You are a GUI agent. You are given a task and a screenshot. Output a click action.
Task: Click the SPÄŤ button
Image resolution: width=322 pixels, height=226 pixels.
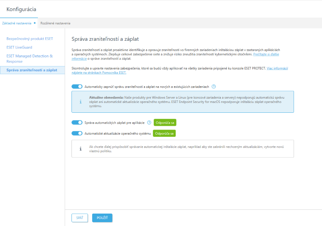[80, 218]
